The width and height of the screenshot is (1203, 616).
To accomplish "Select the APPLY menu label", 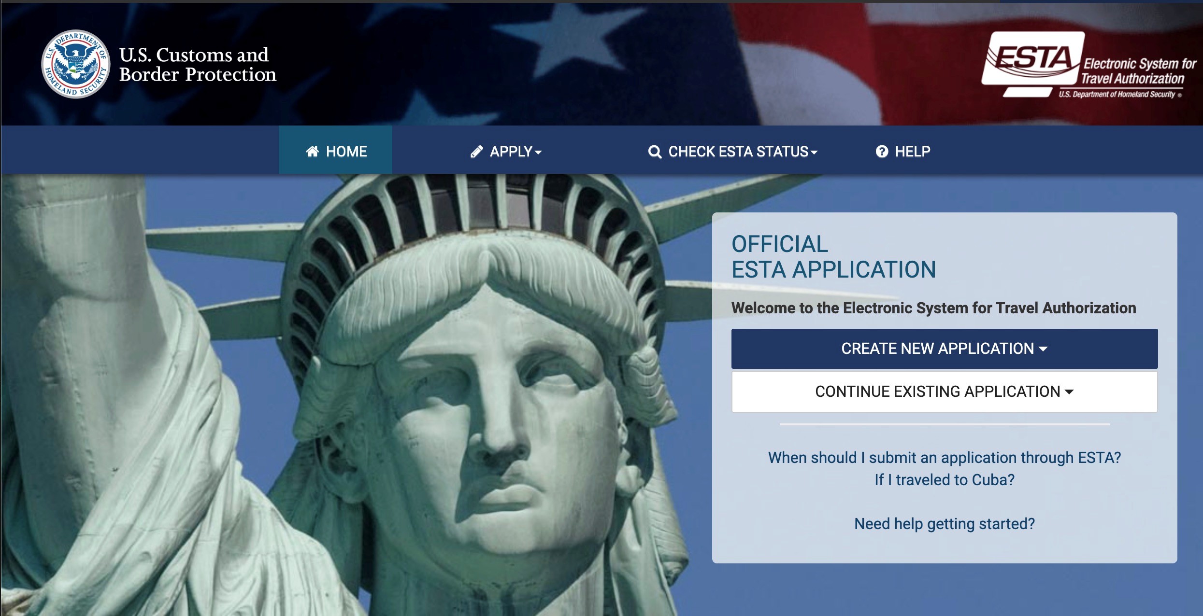I will (x=511, y=152).
